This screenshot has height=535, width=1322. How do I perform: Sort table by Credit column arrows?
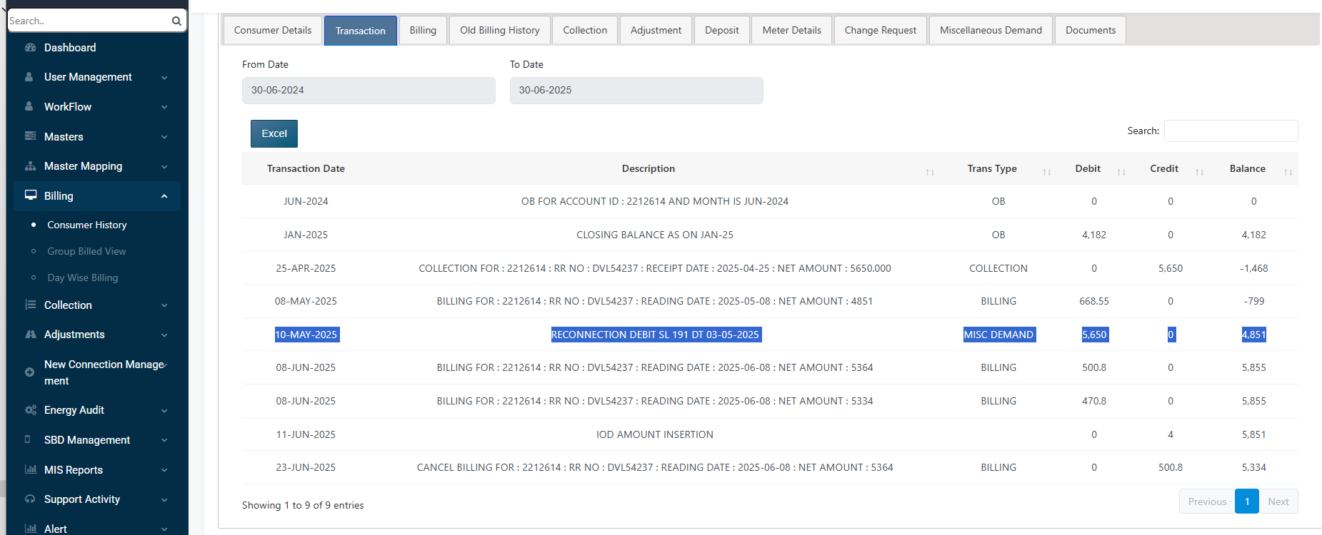[x=1200, y=172]
